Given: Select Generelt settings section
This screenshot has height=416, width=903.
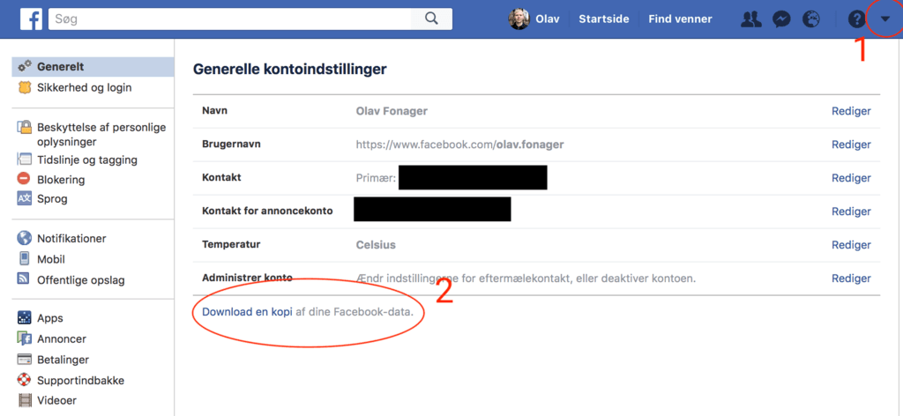Looking at the screenshot, I should click(x=93, y=67).
